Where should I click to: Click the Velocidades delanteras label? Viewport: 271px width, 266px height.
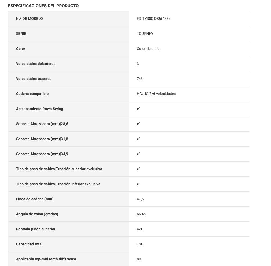36,64
